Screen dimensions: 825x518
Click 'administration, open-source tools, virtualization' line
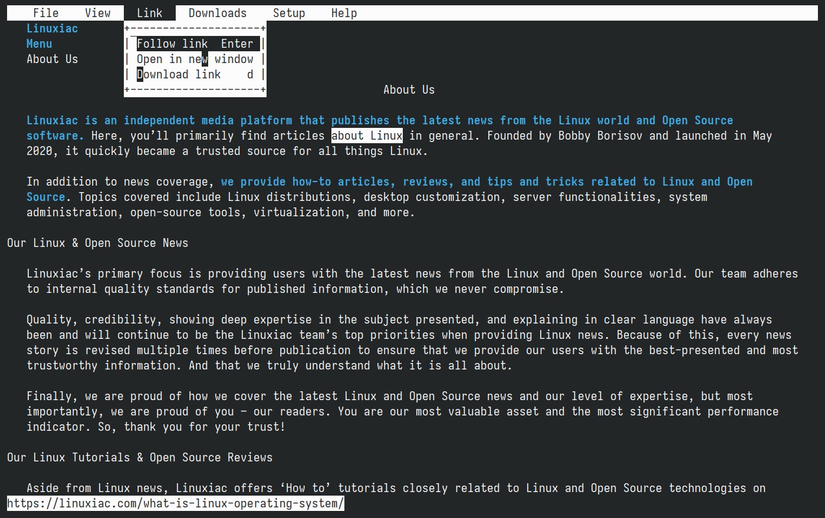point(221,212)
